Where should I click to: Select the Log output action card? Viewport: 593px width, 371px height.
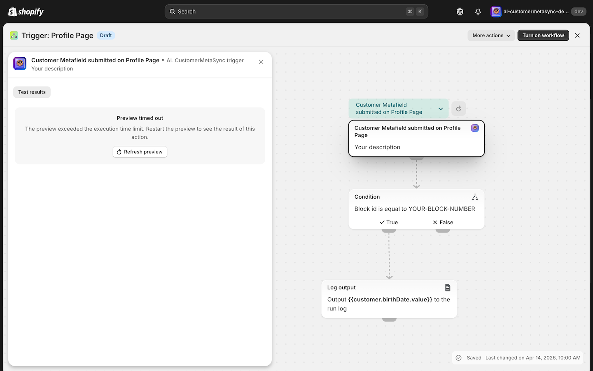389,299
